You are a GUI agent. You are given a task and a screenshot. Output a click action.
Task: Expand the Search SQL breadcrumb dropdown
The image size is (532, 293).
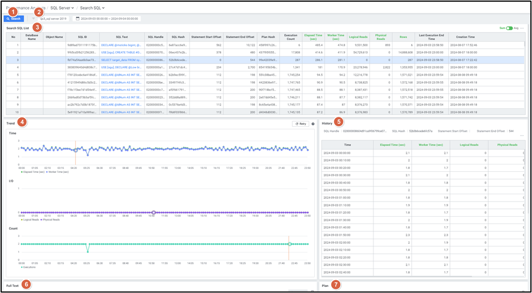pos(92,8)
